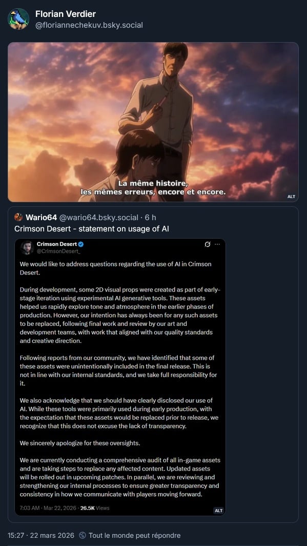Click the blue verified badge beside Crimson Desert
The width and height of the screenshot is (307, 546).
click(81, 244)
